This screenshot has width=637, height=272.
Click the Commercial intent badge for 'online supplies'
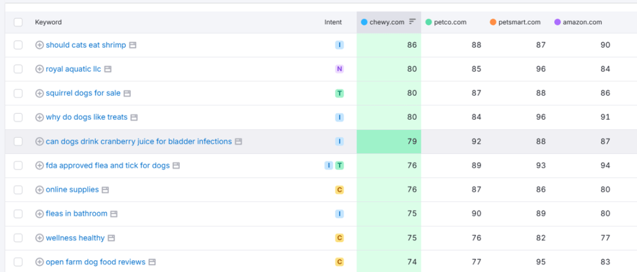point(339,190)
